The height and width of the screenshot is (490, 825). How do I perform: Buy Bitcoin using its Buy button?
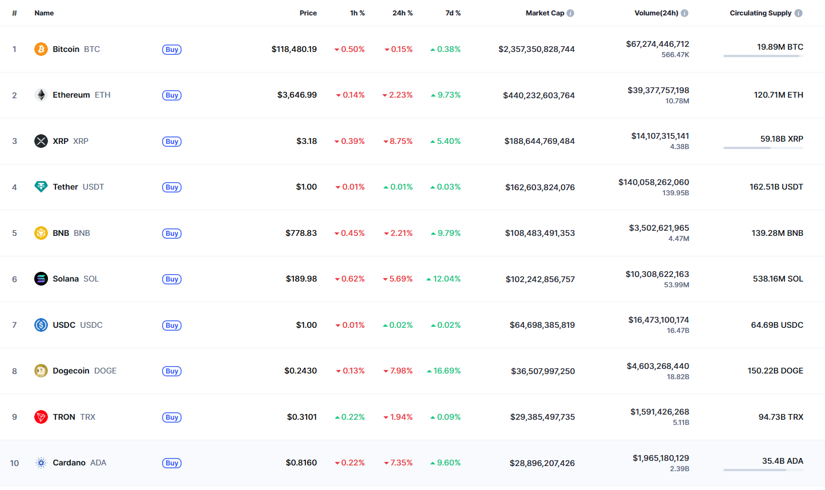click(x=172, y=50)
